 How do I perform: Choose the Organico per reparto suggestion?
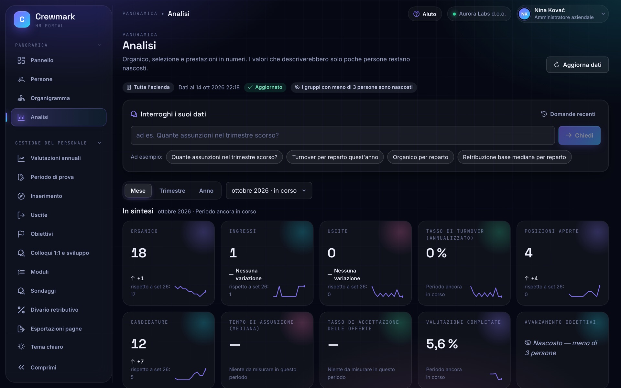(420, 157)
